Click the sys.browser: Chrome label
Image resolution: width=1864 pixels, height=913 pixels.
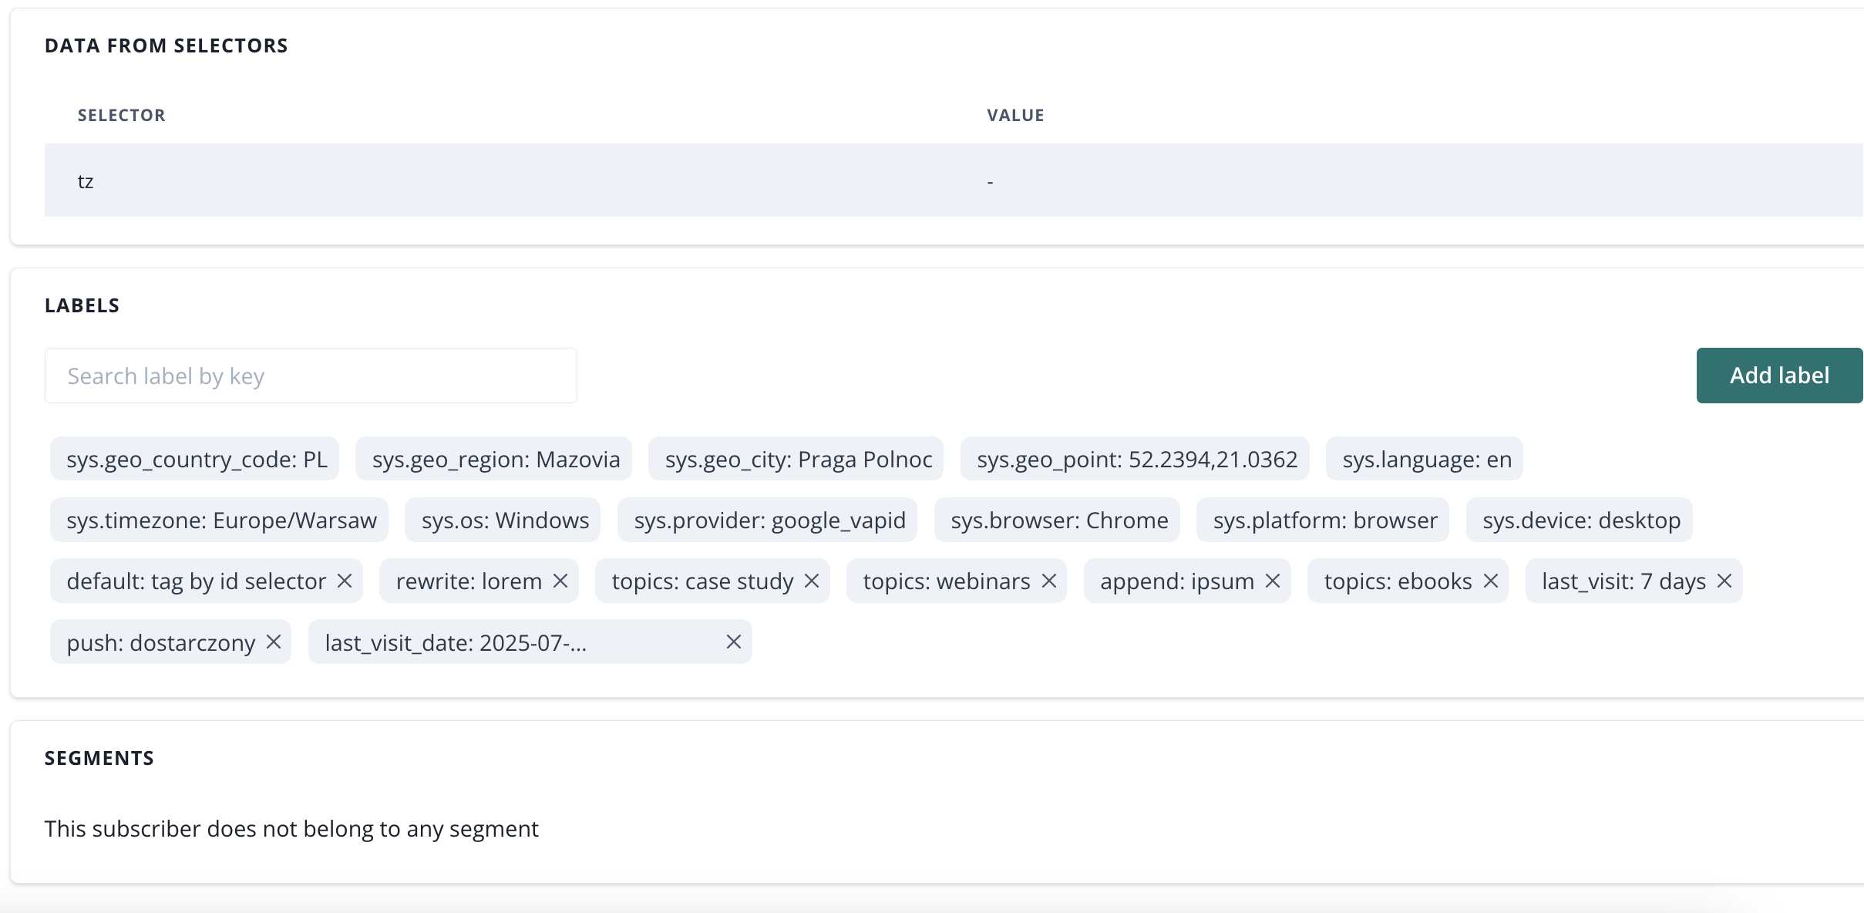click(x=1058, y=521)
